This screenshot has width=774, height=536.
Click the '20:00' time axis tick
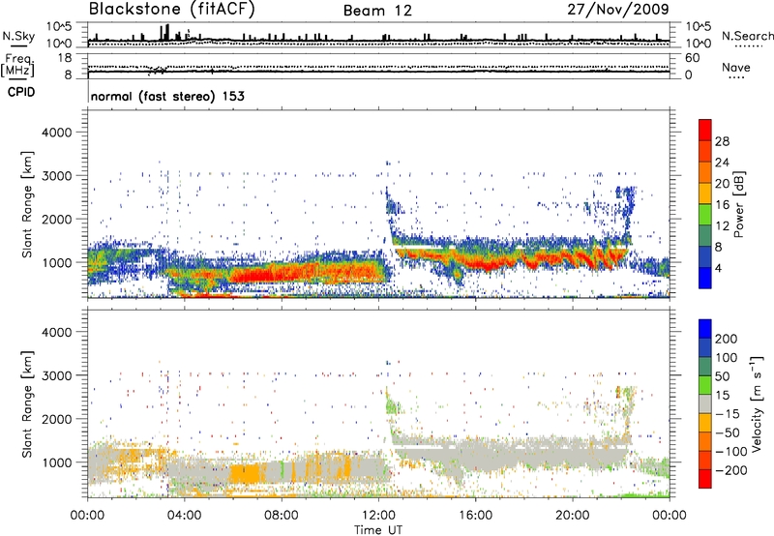(572, 515)
